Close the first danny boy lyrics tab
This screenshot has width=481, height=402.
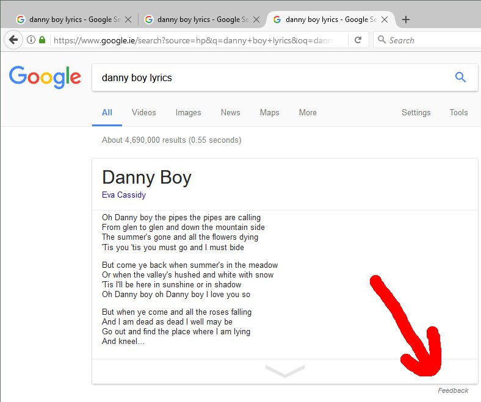128,20
